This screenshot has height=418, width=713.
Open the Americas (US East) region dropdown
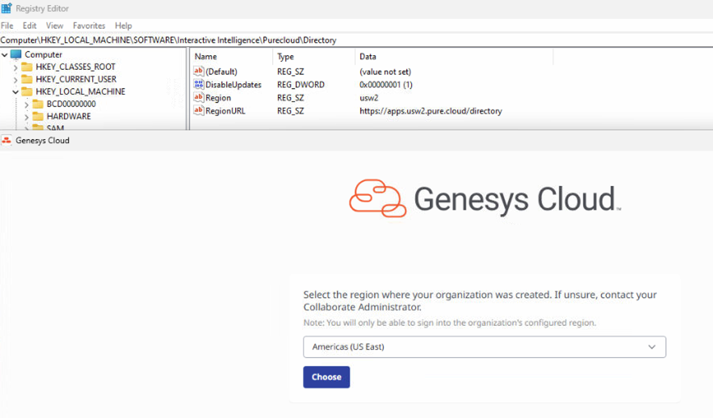point(484,347)
